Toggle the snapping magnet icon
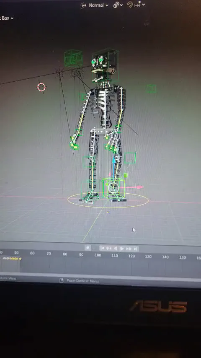 130,5
